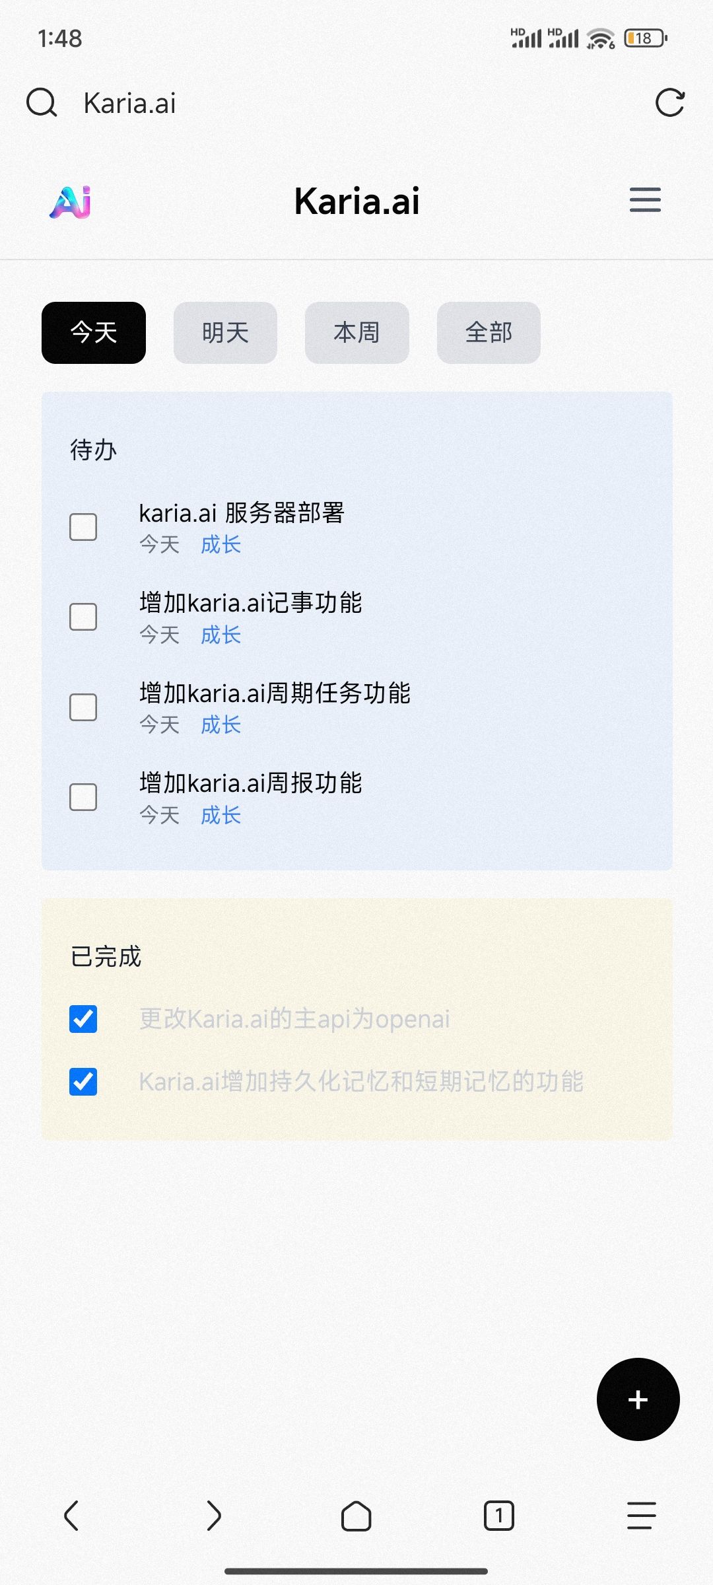Open browser menu in bottom bar
Screen dimensions: 713x1585
[641, 1515]
